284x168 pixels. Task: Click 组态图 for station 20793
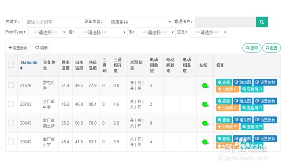point(243,101)
